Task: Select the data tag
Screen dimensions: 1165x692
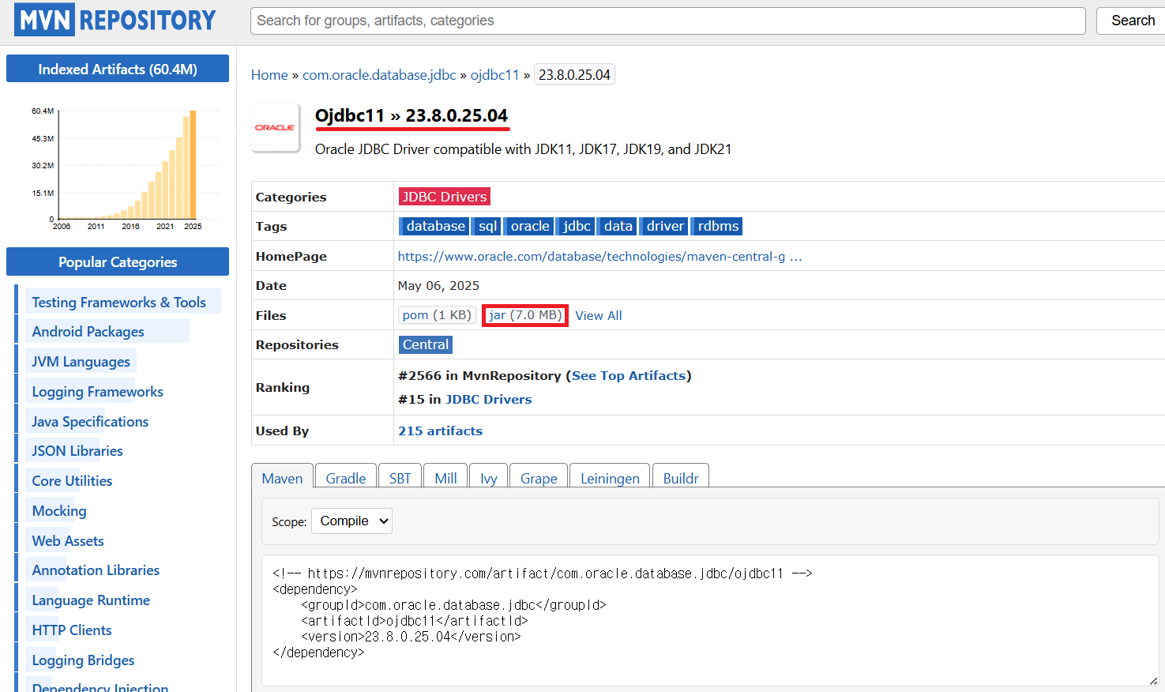Action: pyautogui.click(x=618, y=226)
